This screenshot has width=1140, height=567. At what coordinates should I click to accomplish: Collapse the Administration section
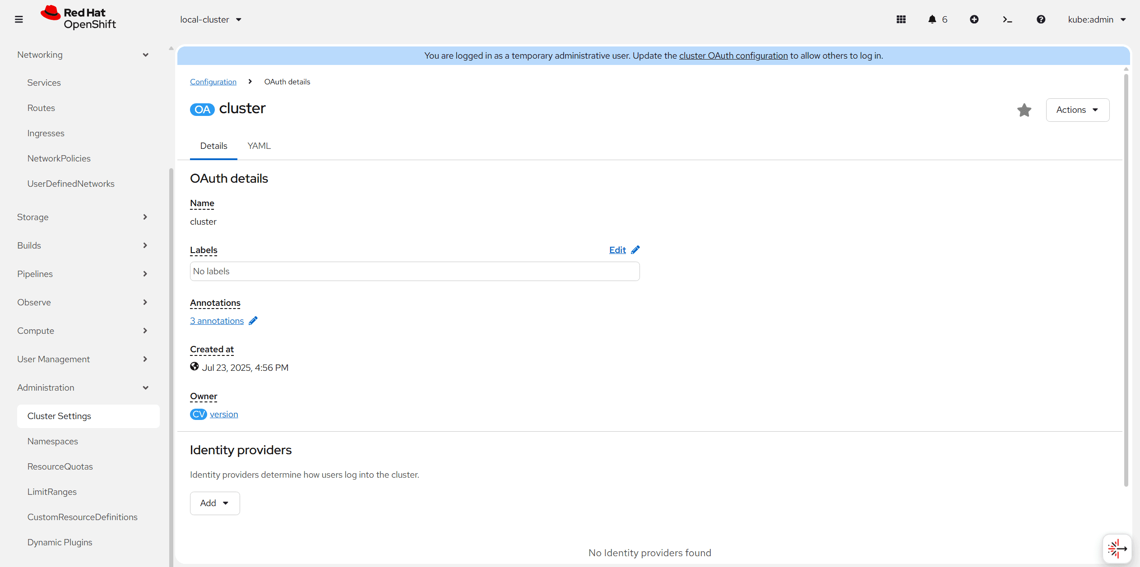tap(83, 387)
